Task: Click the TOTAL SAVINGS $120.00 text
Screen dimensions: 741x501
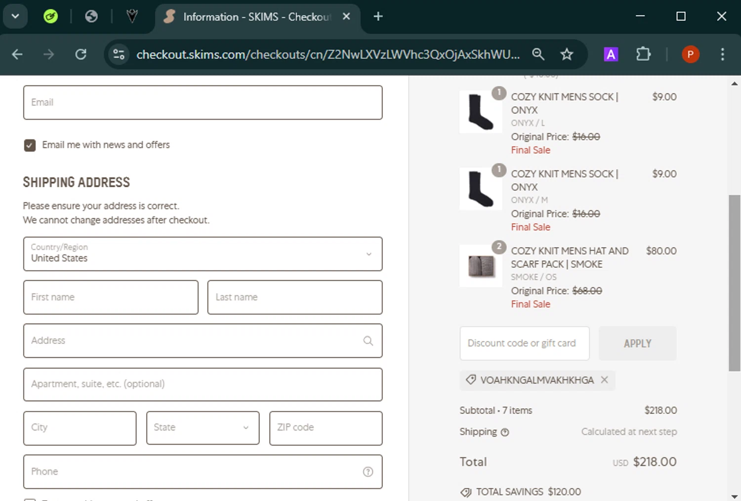Action: coord(529,492)
